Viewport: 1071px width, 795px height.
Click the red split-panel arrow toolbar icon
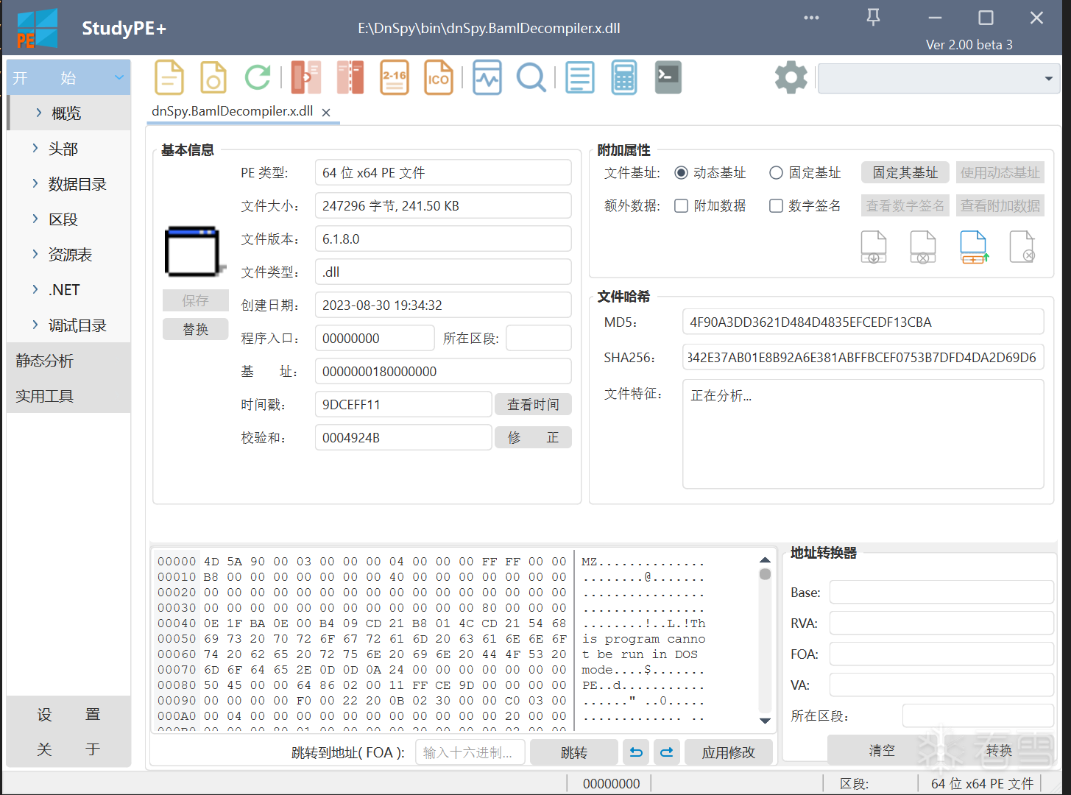(306, 77)
